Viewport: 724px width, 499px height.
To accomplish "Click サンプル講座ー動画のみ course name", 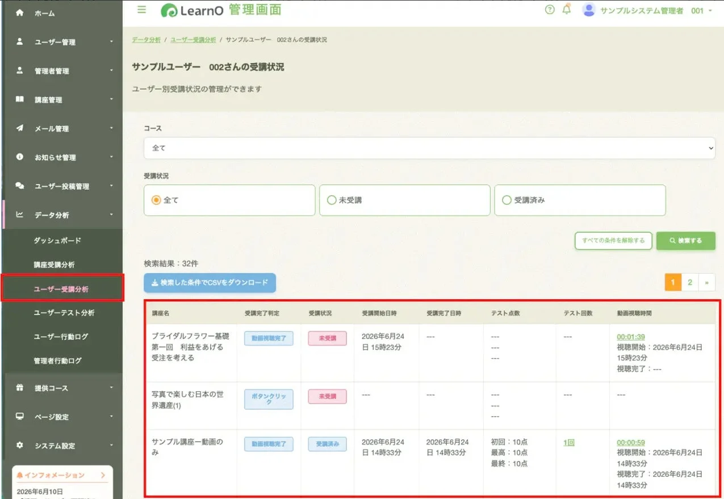I will tap(187, 447).
